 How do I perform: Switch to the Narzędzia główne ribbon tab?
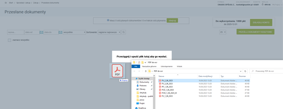149,66
